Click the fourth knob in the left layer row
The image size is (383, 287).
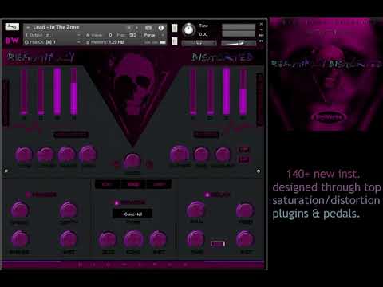coord(88,155)
